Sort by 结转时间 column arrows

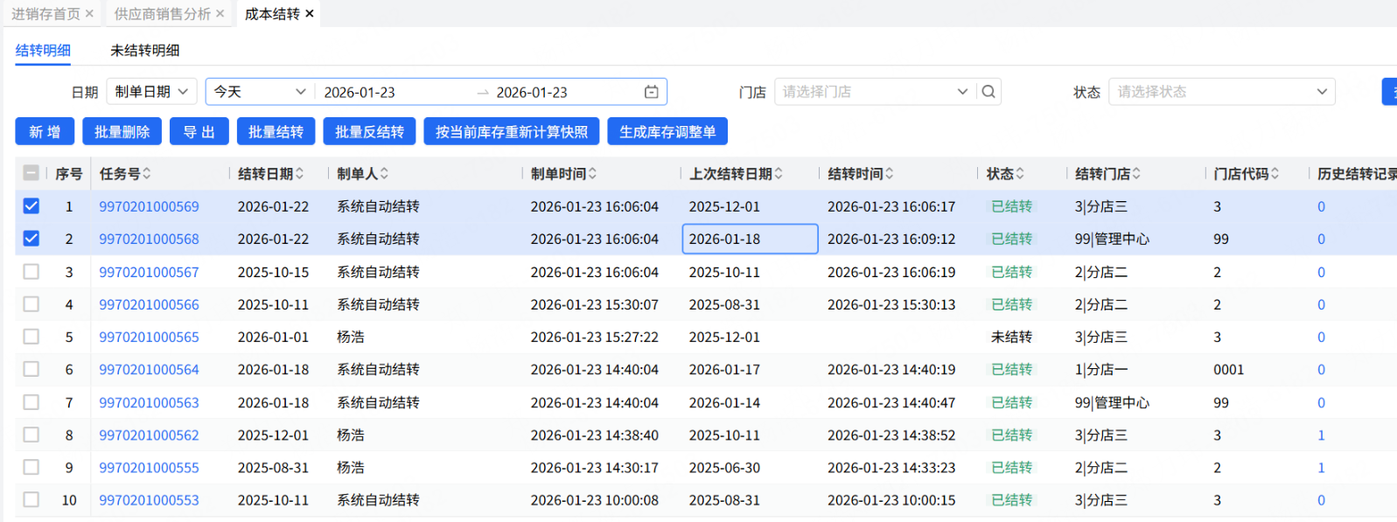pyautogui.click(x=889, y=174)
